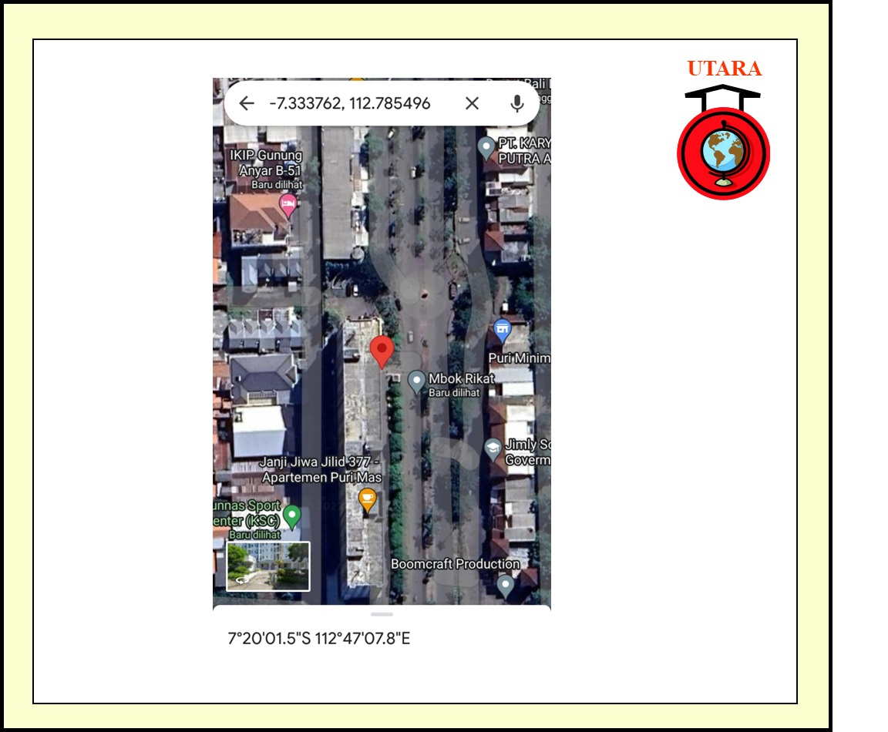Tap the Jimly School graduation cap pin

[x=493, y=448]
